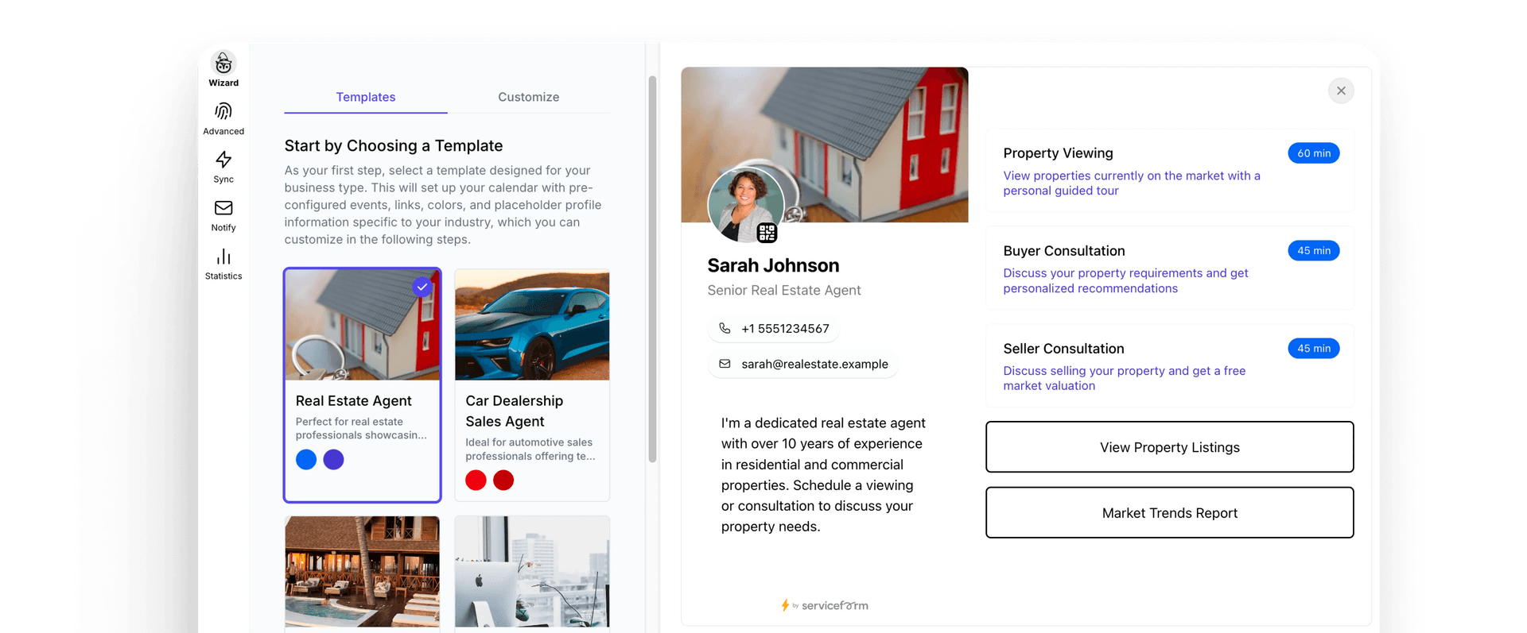Click the email icon beside sarah@realestate.example
Screen dimensions: 1527x633
[x=725, y=364]
